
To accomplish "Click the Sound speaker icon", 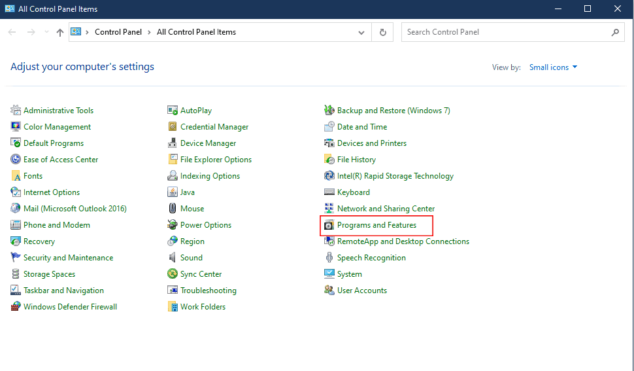I will (x=173, y=257).
